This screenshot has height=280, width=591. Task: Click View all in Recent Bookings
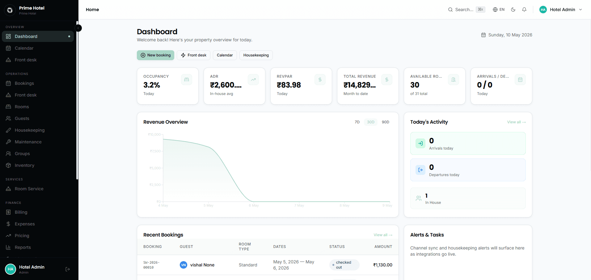tap(383, 235)
